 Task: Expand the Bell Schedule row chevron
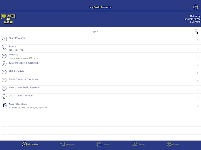pyautogui.click(x=198, y=73)
